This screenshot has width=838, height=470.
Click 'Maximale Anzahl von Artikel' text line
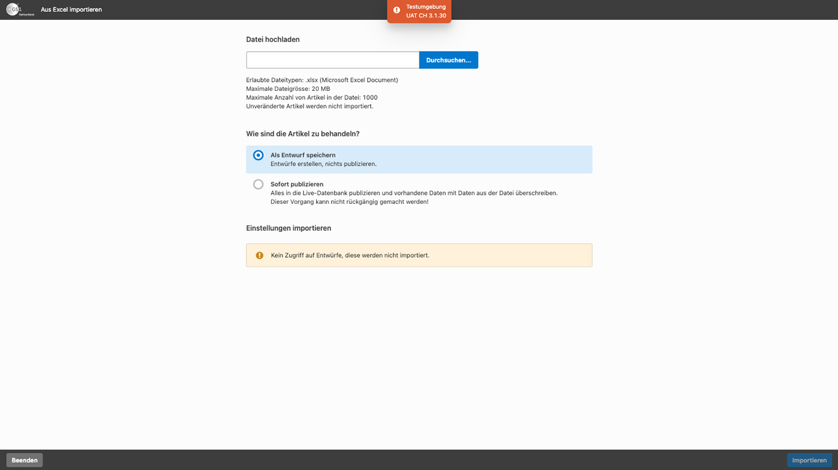point(312,97)
